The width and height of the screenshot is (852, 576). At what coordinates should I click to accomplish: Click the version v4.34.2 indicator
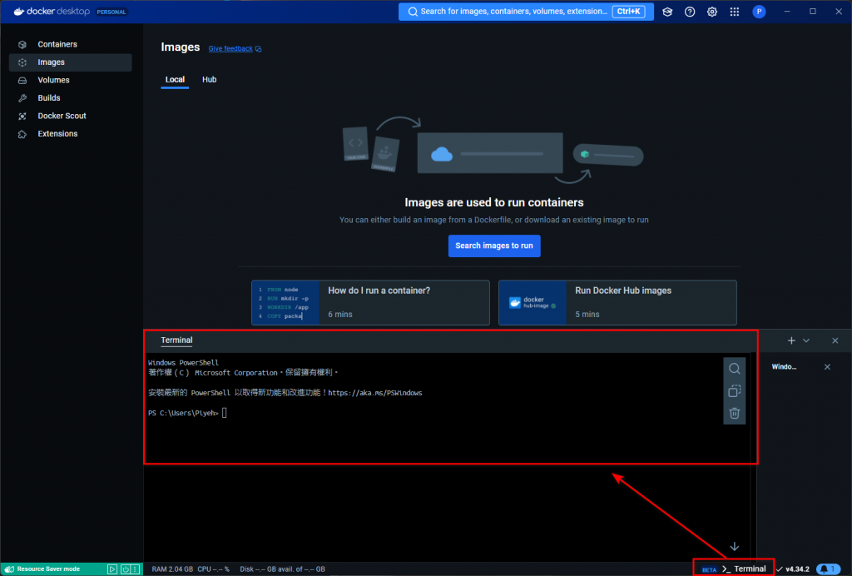pos(792,569)
